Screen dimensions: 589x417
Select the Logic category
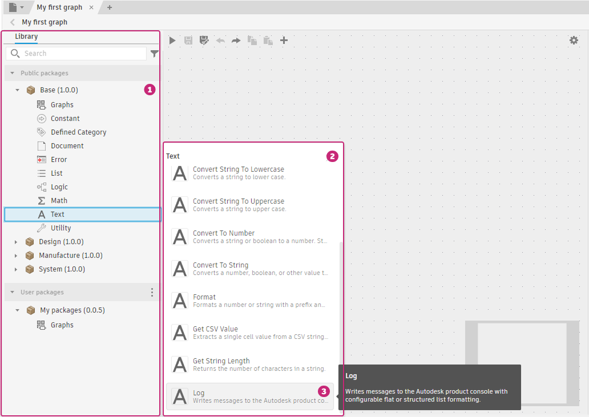pos(59,187)
